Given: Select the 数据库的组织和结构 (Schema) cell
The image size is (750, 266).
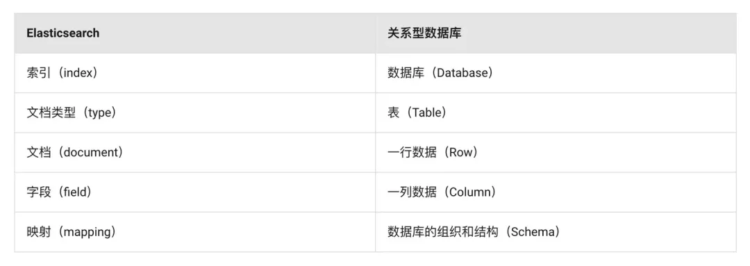Looking at the screenshot, I should [x=556, y=231].
